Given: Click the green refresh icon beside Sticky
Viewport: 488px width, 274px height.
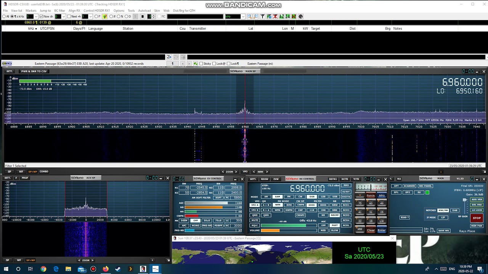Looking at the screenshot, I should (x=196, y=64).
